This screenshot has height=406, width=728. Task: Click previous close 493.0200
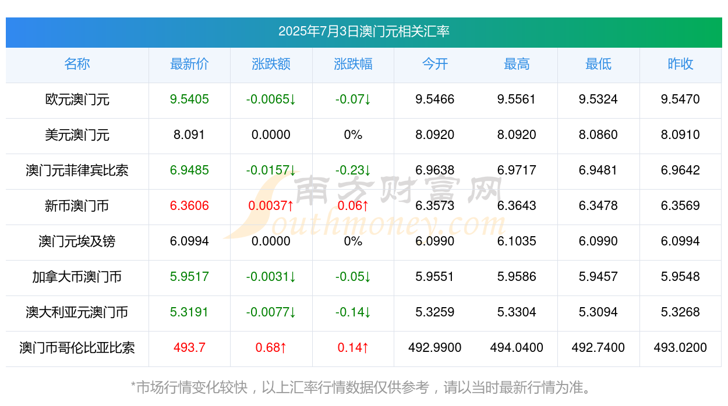[x=680, y=348]
